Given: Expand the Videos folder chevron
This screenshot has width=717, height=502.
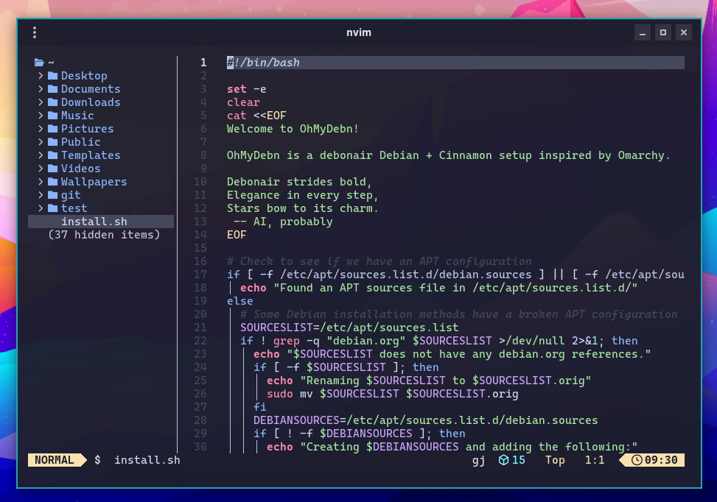Looking at the screenshot, I should pos(41,168).
